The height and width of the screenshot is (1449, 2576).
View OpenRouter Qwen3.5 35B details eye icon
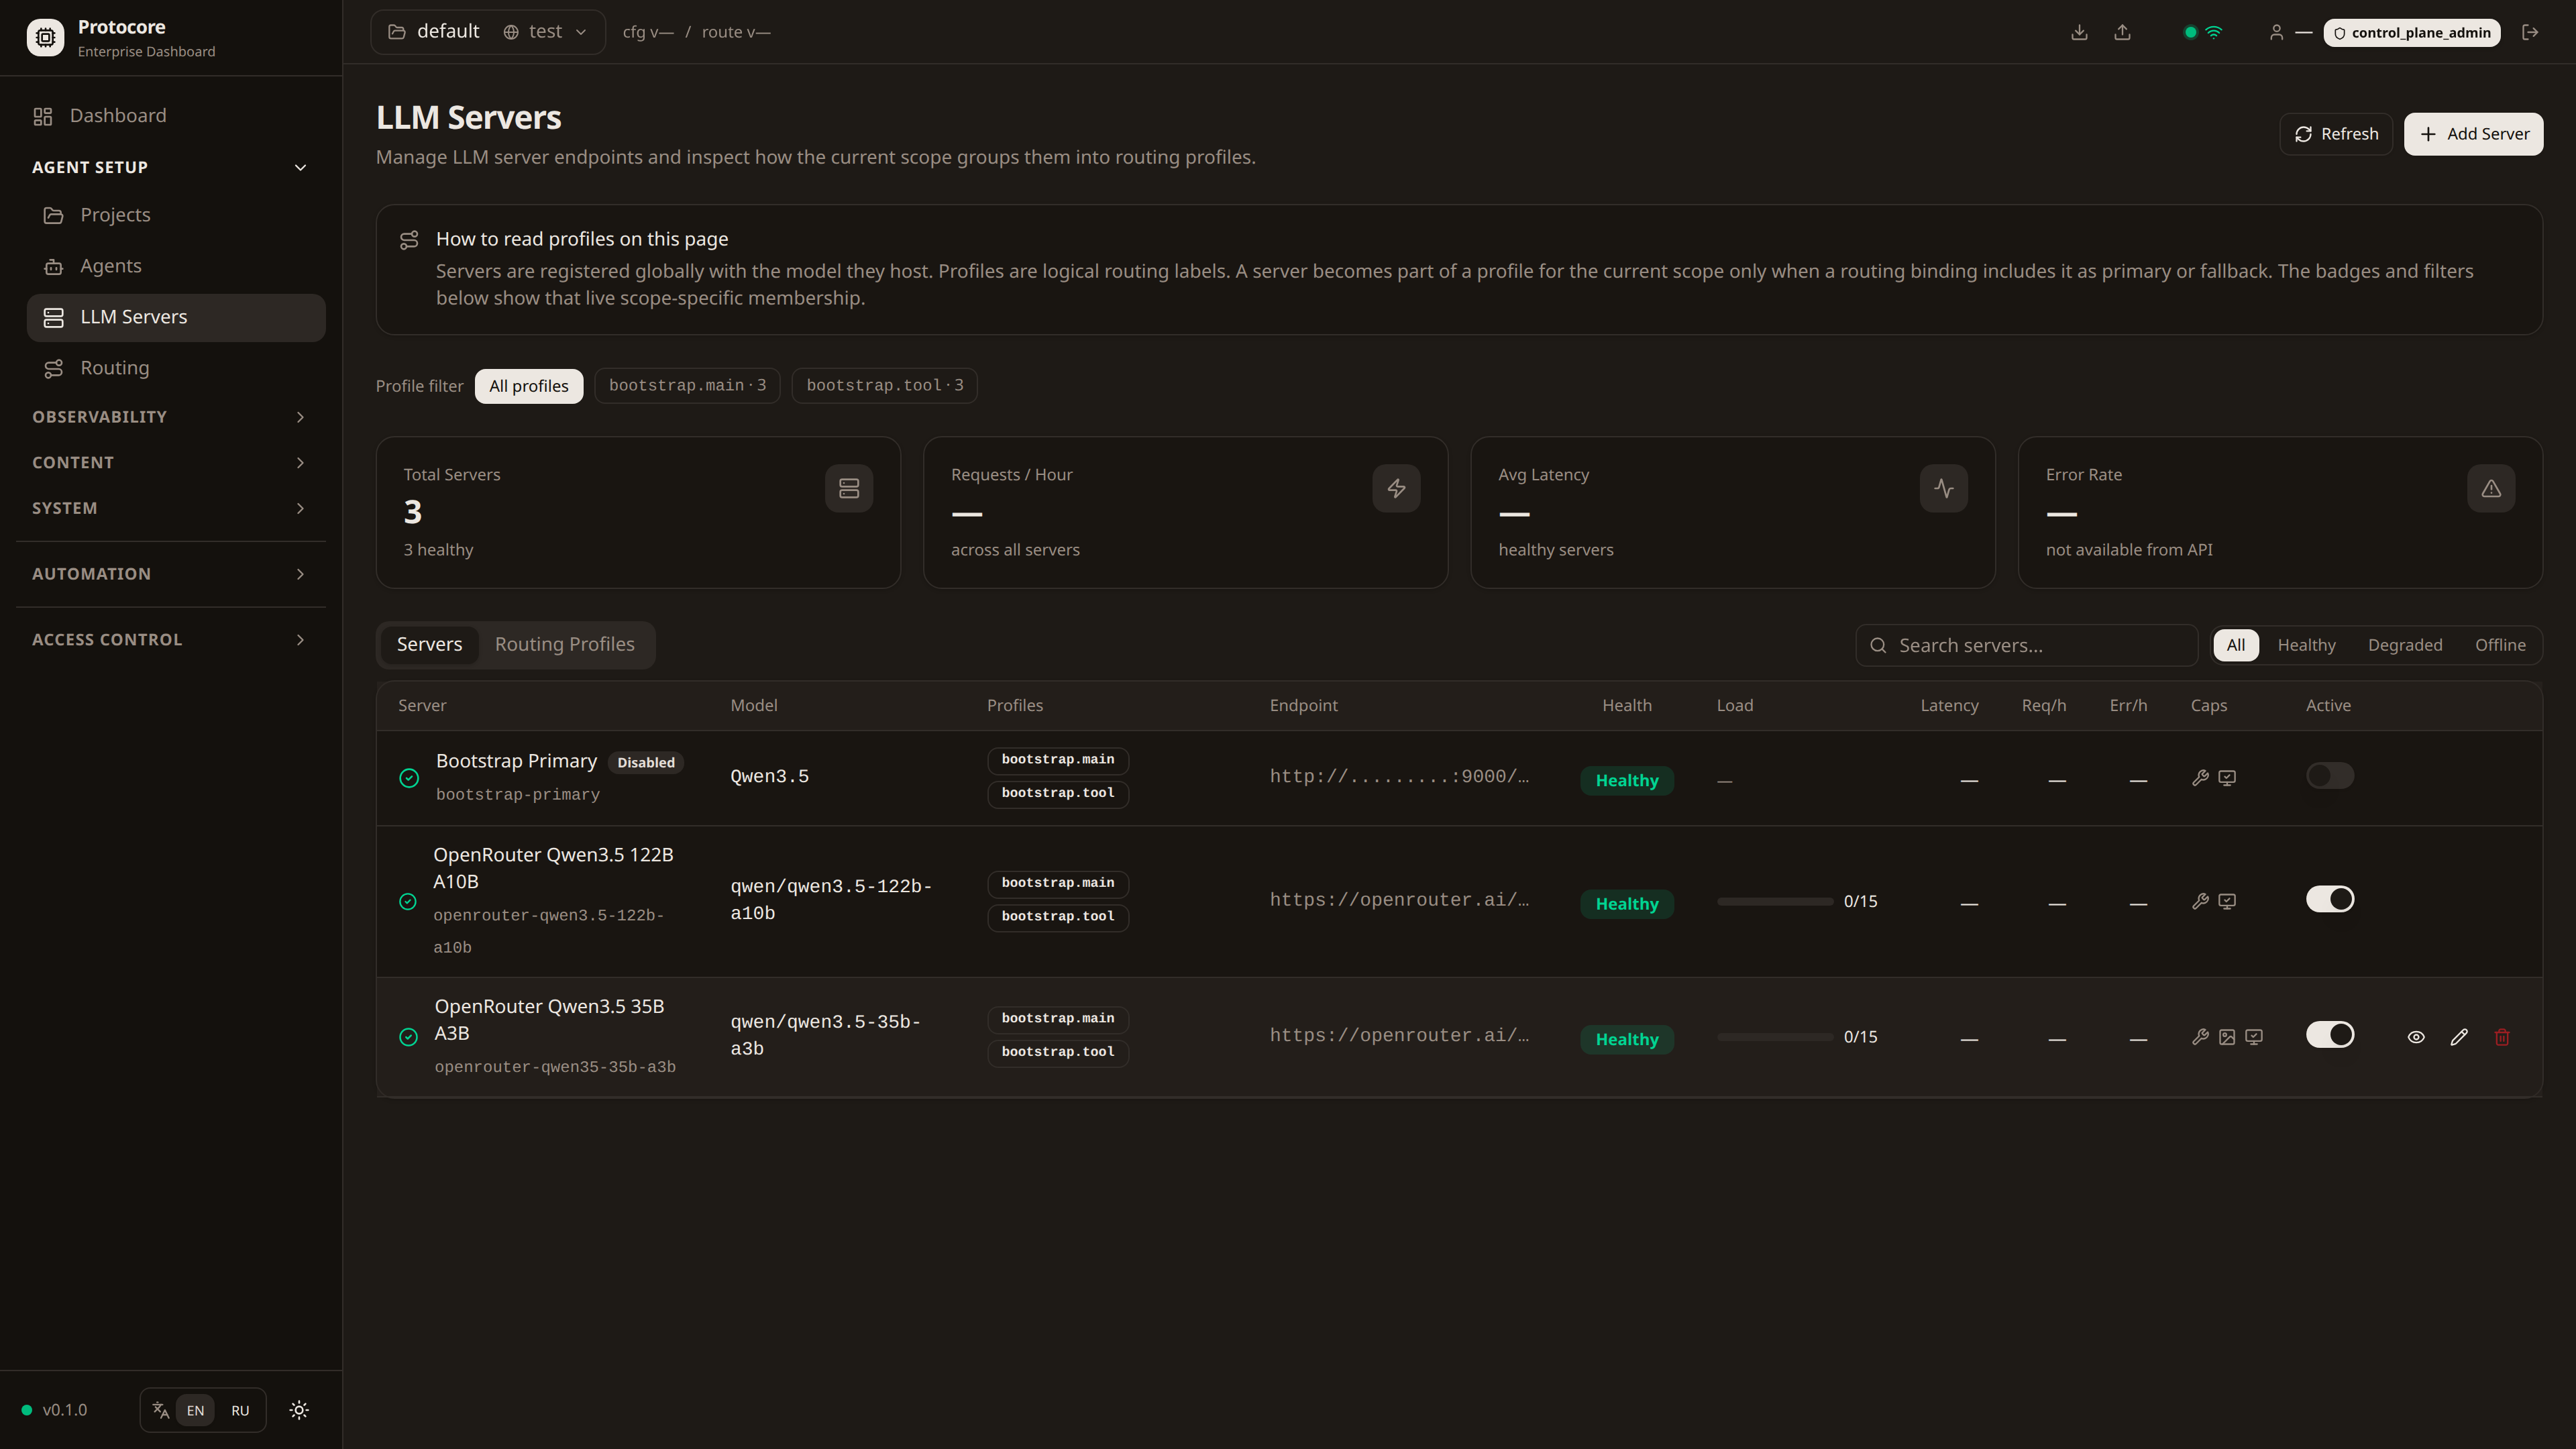(x=2416, y=1037)
